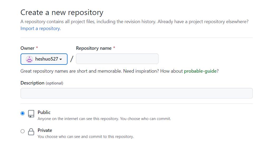Viewport: 258px width, 144px height.
Task: Click the Create a new repository heading
Action: click(62, 12)
